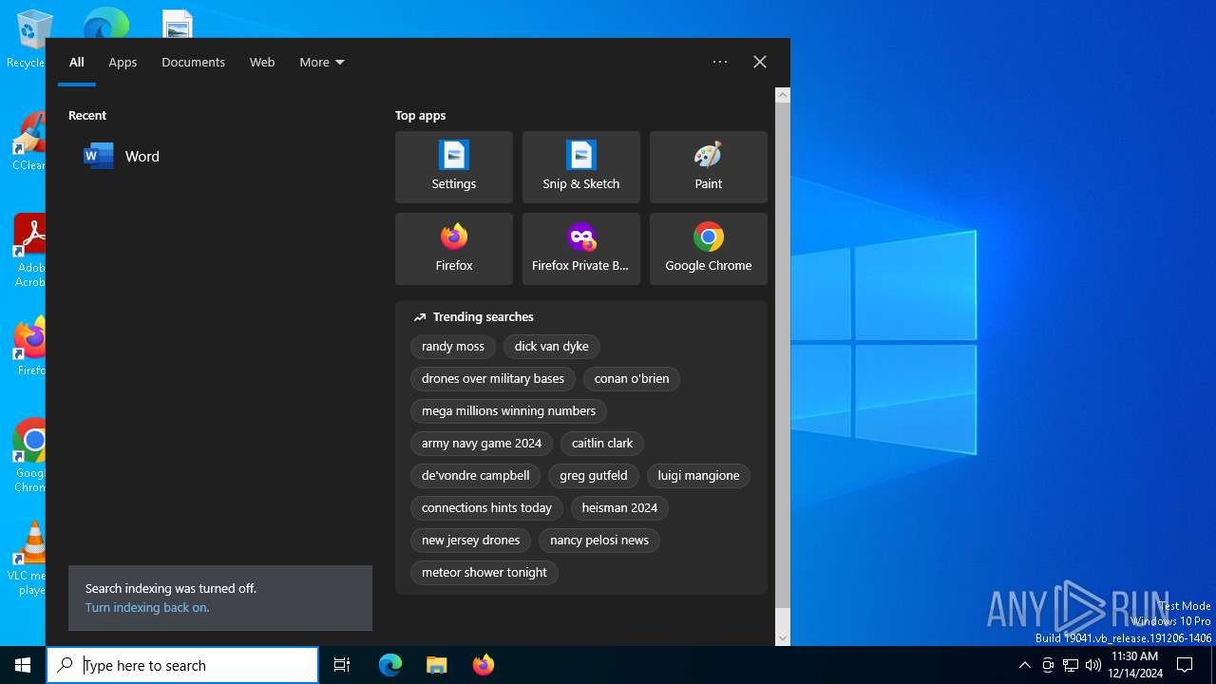The width and height of the screenshot is (1216, 684).
Task: Open the notification center icon
Action: [x=1185, y=665]
